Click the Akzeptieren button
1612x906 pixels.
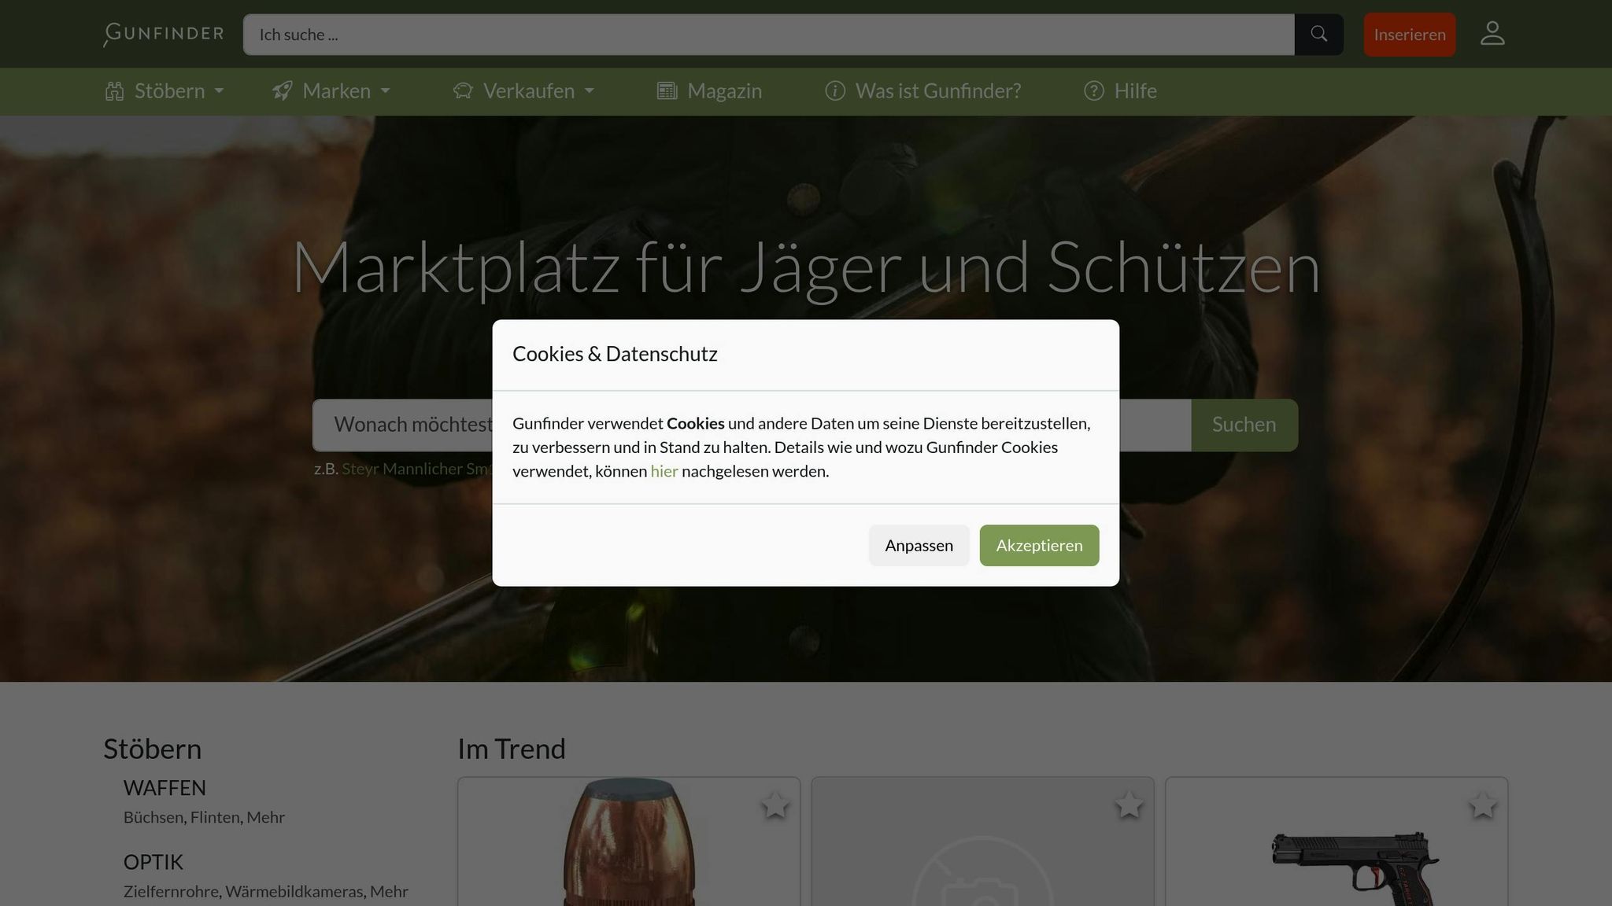(1039, 545)
